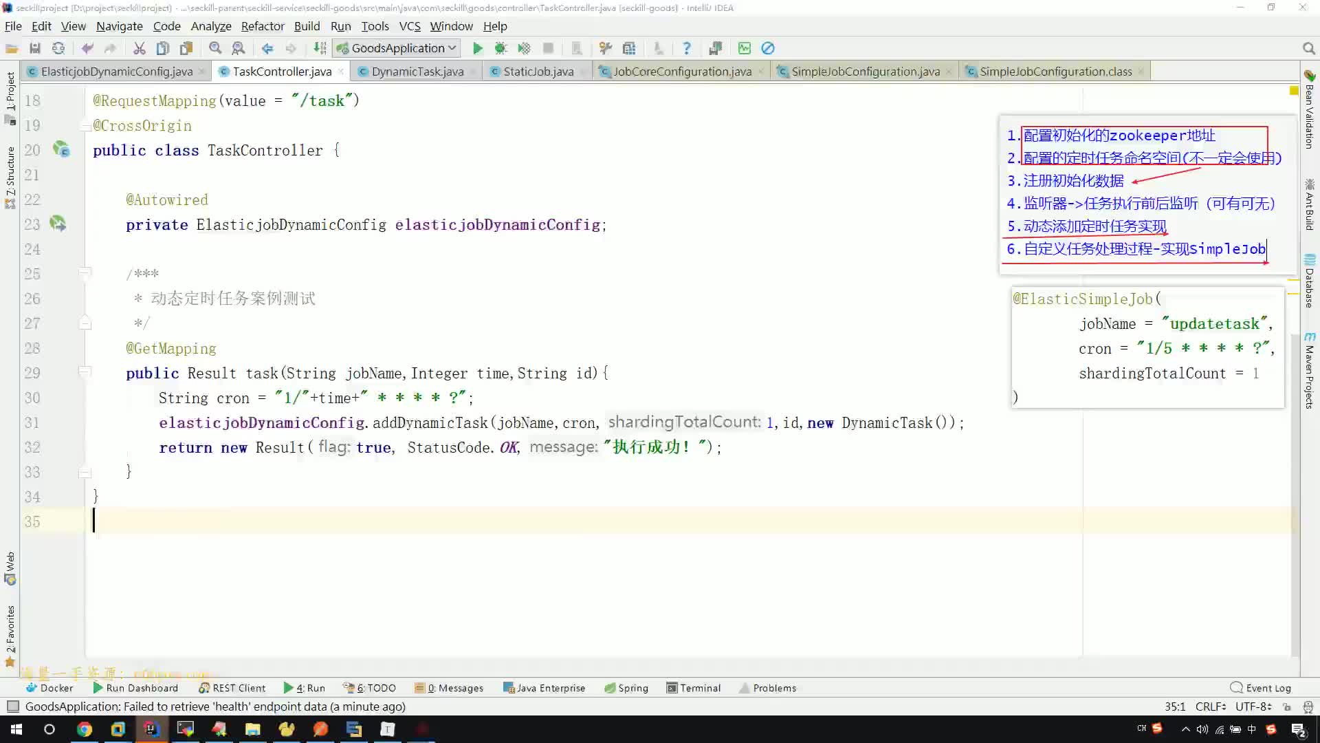Change the CRLF line separator setting
The image size is (1320, 743).
click(x=1211, y=707)
